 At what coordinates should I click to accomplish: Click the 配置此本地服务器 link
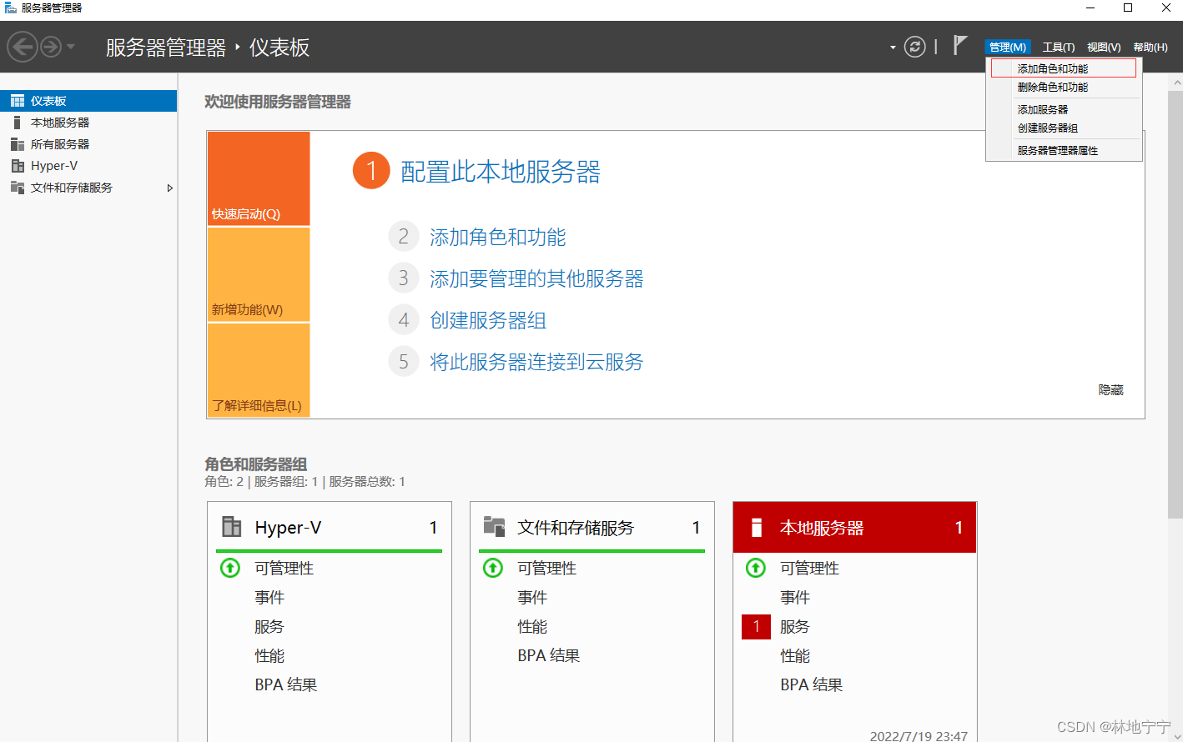[x=501, y=172]
